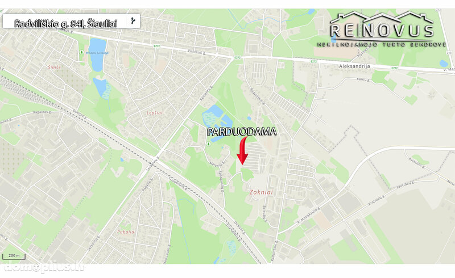Click the tree icon below the PARDUODAMA label
Screen dimensions: 455x278
pos(208,144)
